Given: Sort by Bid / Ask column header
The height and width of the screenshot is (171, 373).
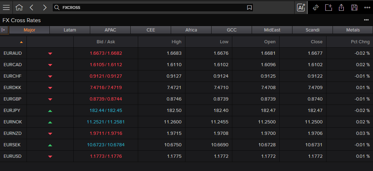Looking at the screenshot, I should (106, 42).
